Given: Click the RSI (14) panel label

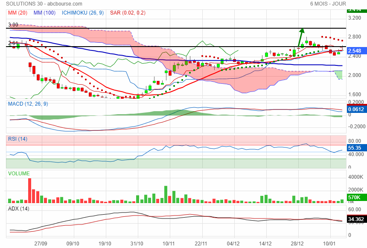Looking at the screenshot, I should [x=17, y=139].
